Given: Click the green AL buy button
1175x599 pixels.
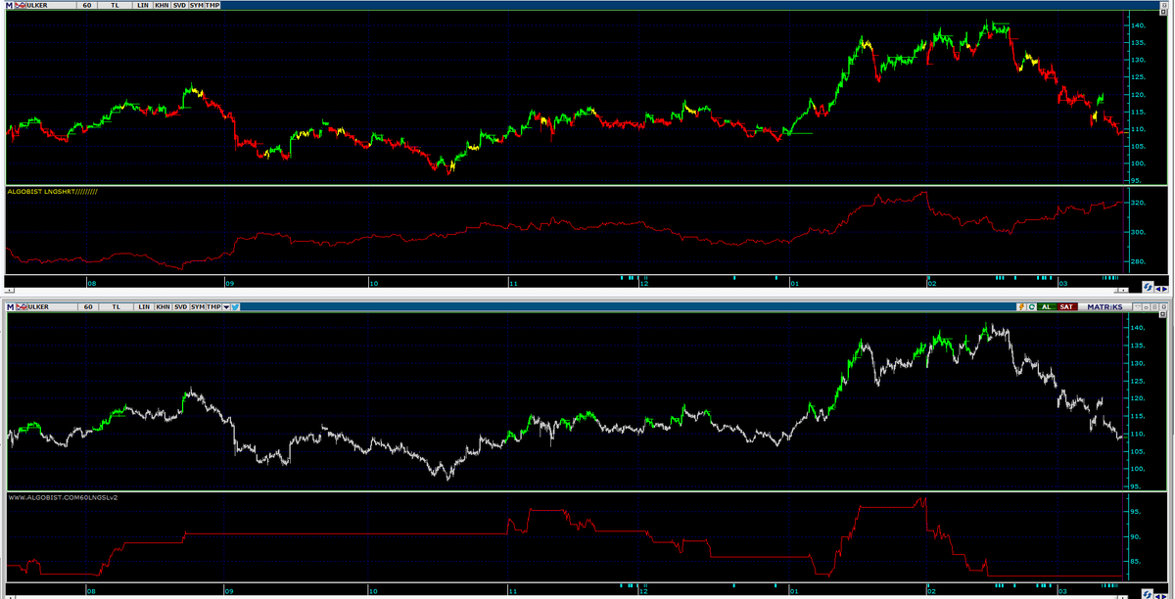Looking at the screenshot, I should (1047, 306).
